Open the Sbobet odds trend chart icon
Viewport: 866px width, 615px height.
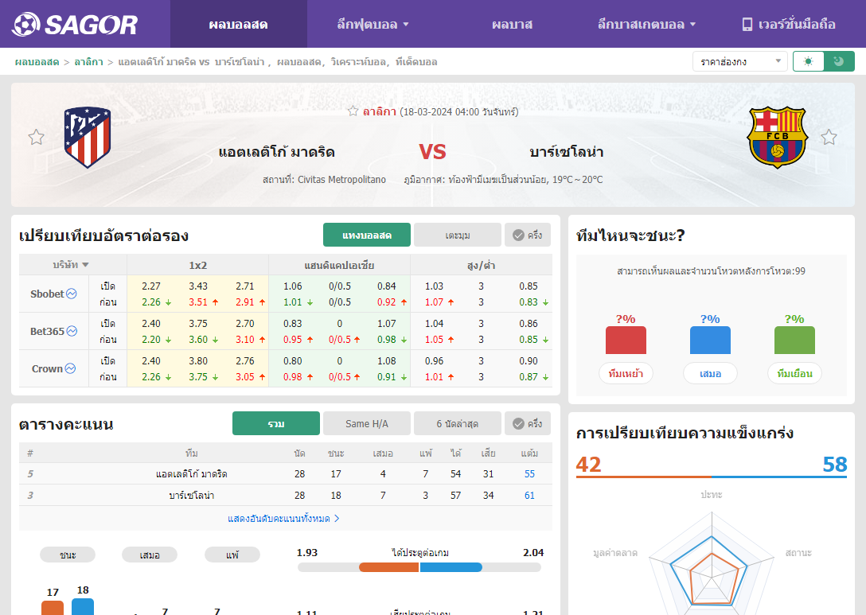72,294
